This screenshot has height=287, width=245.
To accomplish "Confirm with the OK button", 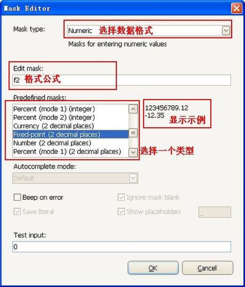I will pyautogui.click(x=153, y=268).
